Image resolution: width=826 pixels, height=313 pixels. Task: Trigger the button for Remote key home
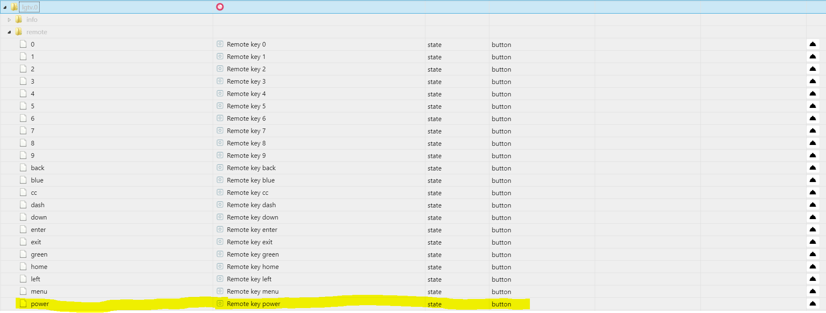point(813,266)
